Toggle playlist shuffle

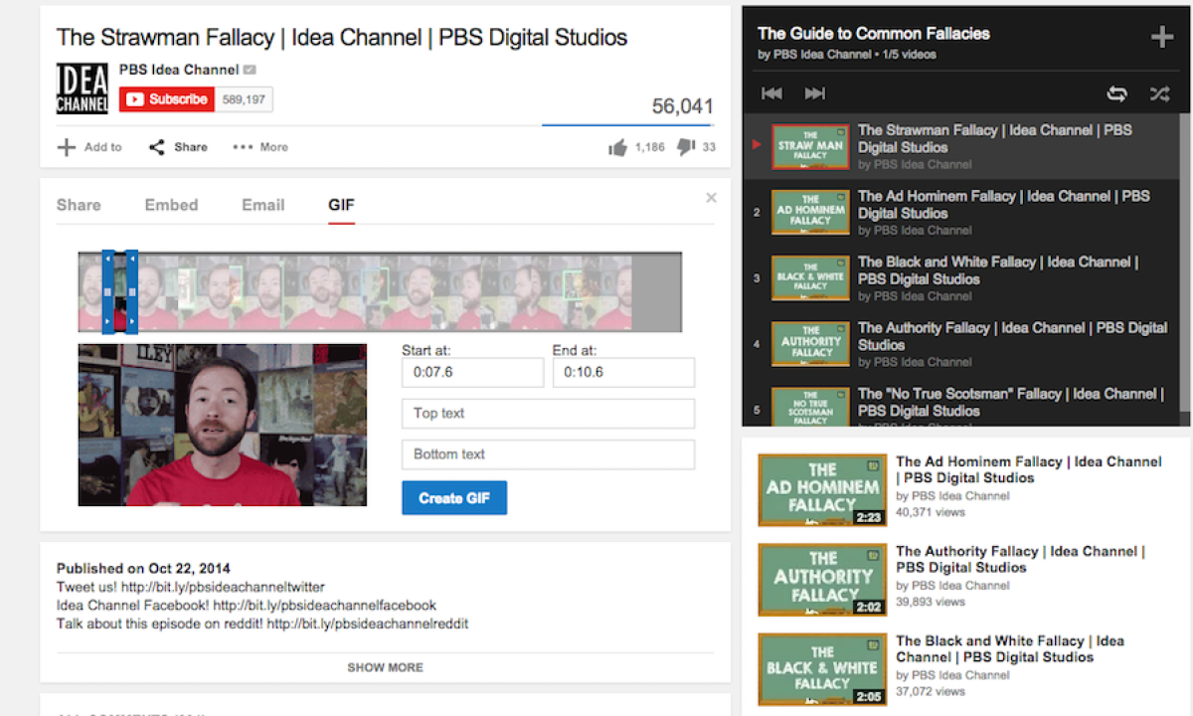1159,93
